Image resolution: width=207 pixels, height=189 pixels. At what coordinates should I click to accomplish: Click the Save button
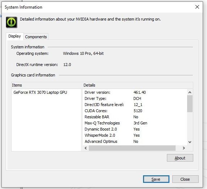tap(156, 179)
